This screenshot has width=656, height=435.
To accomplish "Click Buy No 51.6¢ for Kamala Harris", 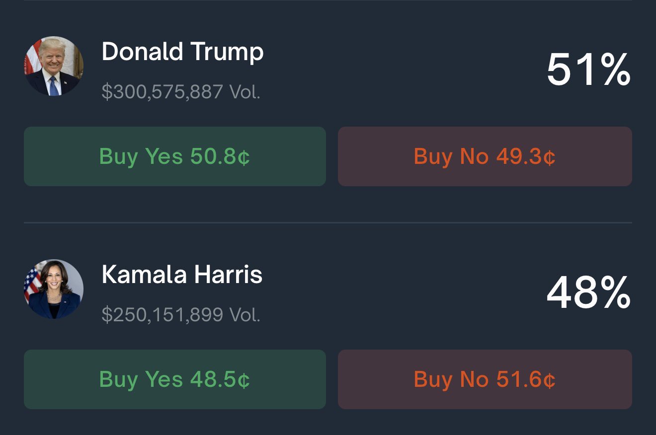I will pyautogui.click(x=485, y=379).
